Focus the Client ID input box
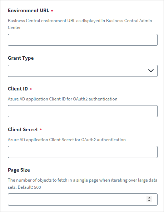Viewport: 164px width, 212px height. [x=83, y=111]
